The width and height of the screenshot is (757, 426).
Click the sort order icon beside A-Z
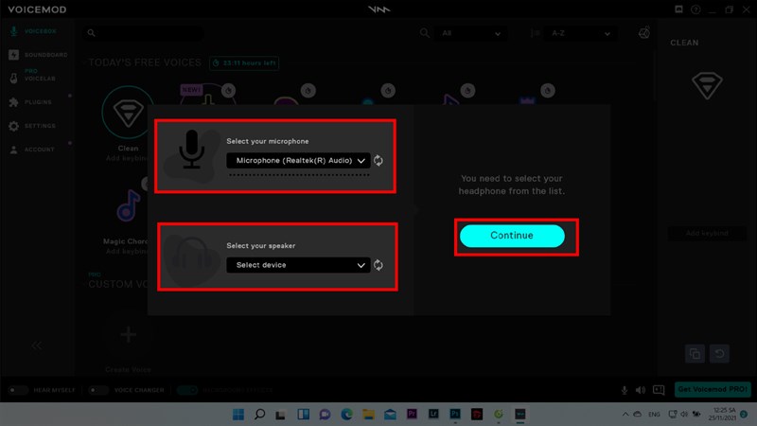coord(535,33)
